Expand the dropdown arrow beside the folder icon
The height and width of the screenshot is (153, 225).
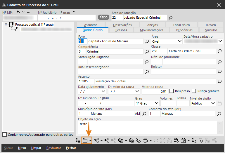[x=90, y=141]
